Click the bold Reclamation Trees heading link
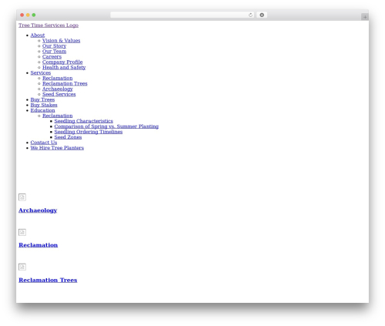The image size is (385, 326). click(x=48, y=280)
